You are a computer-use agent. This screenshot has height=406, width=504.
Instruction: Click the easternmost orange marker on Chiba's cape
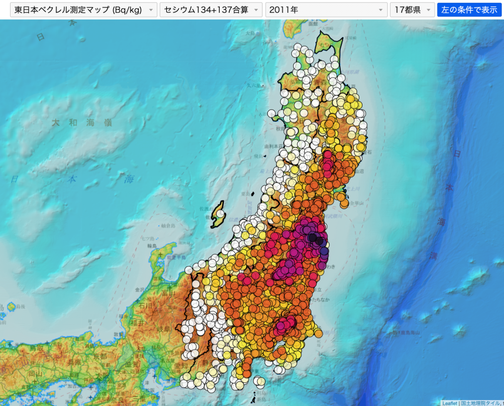(318, 333)
